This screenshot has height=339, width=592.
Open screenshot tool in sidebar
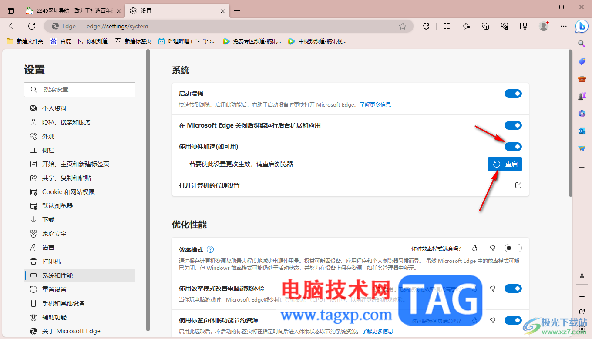[x=582, y=275]
